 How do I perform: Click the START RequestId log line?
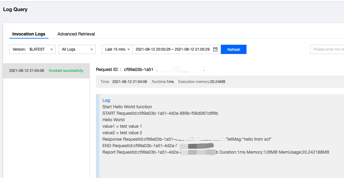(160, 113)
